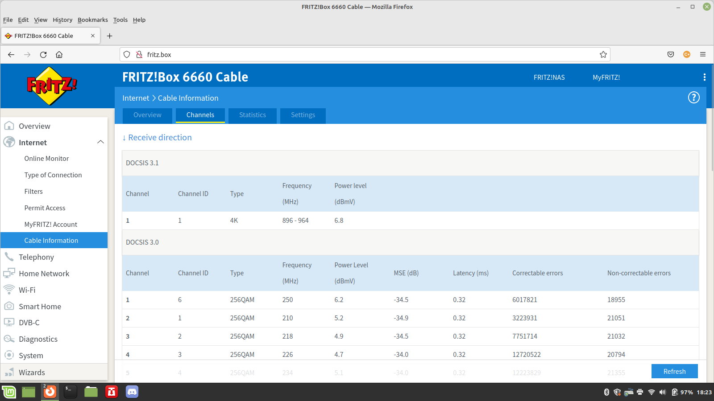Open the browser home page icon
This screenshot has width=714, height=401.
click(x=59, y=54)
